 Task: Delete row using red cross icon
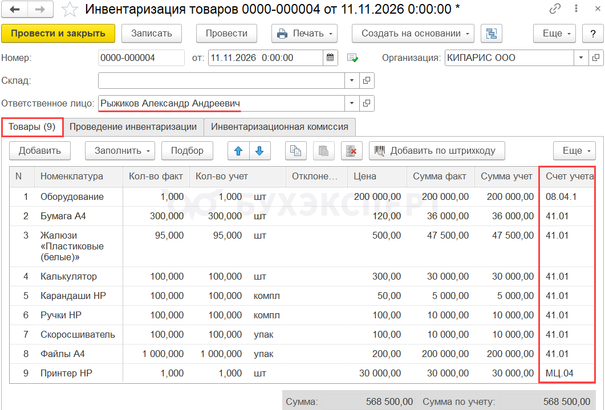[352, 151]
